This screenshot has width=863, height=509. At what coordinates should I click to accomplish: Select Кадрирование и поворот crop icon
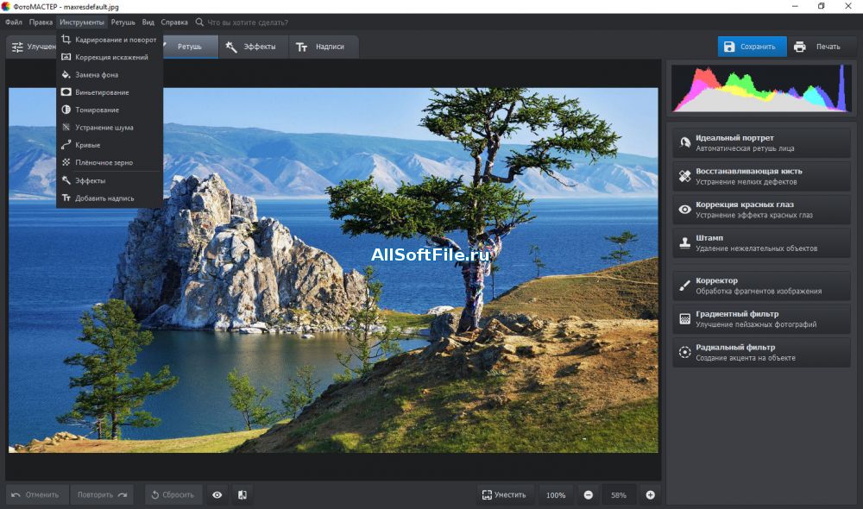coord(66,40)
